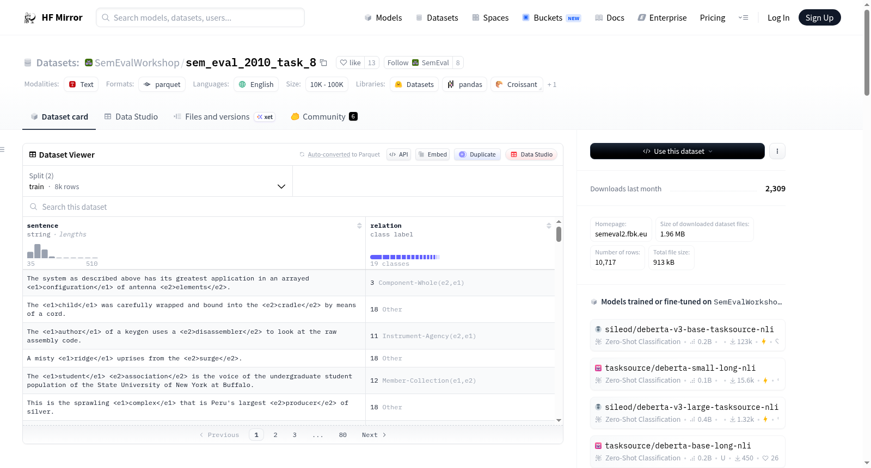871x468 pixels.
Task: Open the Croissant library tag
Action: click(517, 84)
